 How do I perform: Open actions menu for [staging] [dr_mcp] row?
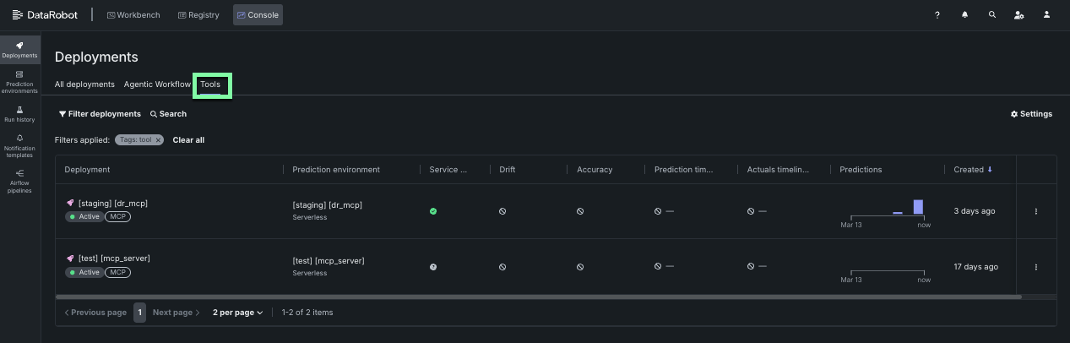pos(1036,211)
